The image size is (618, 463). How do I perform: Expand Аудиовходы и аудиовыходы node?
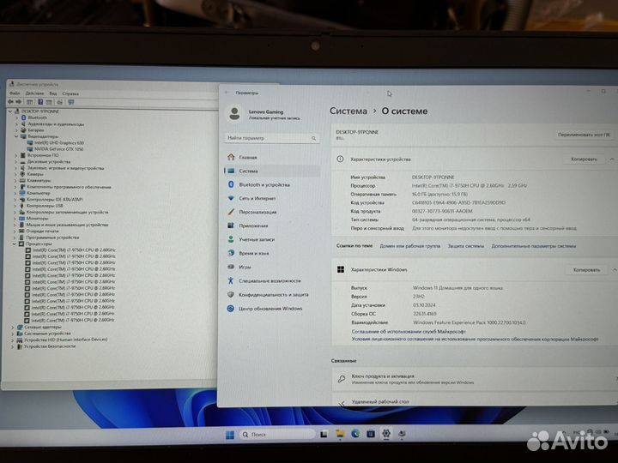click(x=16, y=124)
